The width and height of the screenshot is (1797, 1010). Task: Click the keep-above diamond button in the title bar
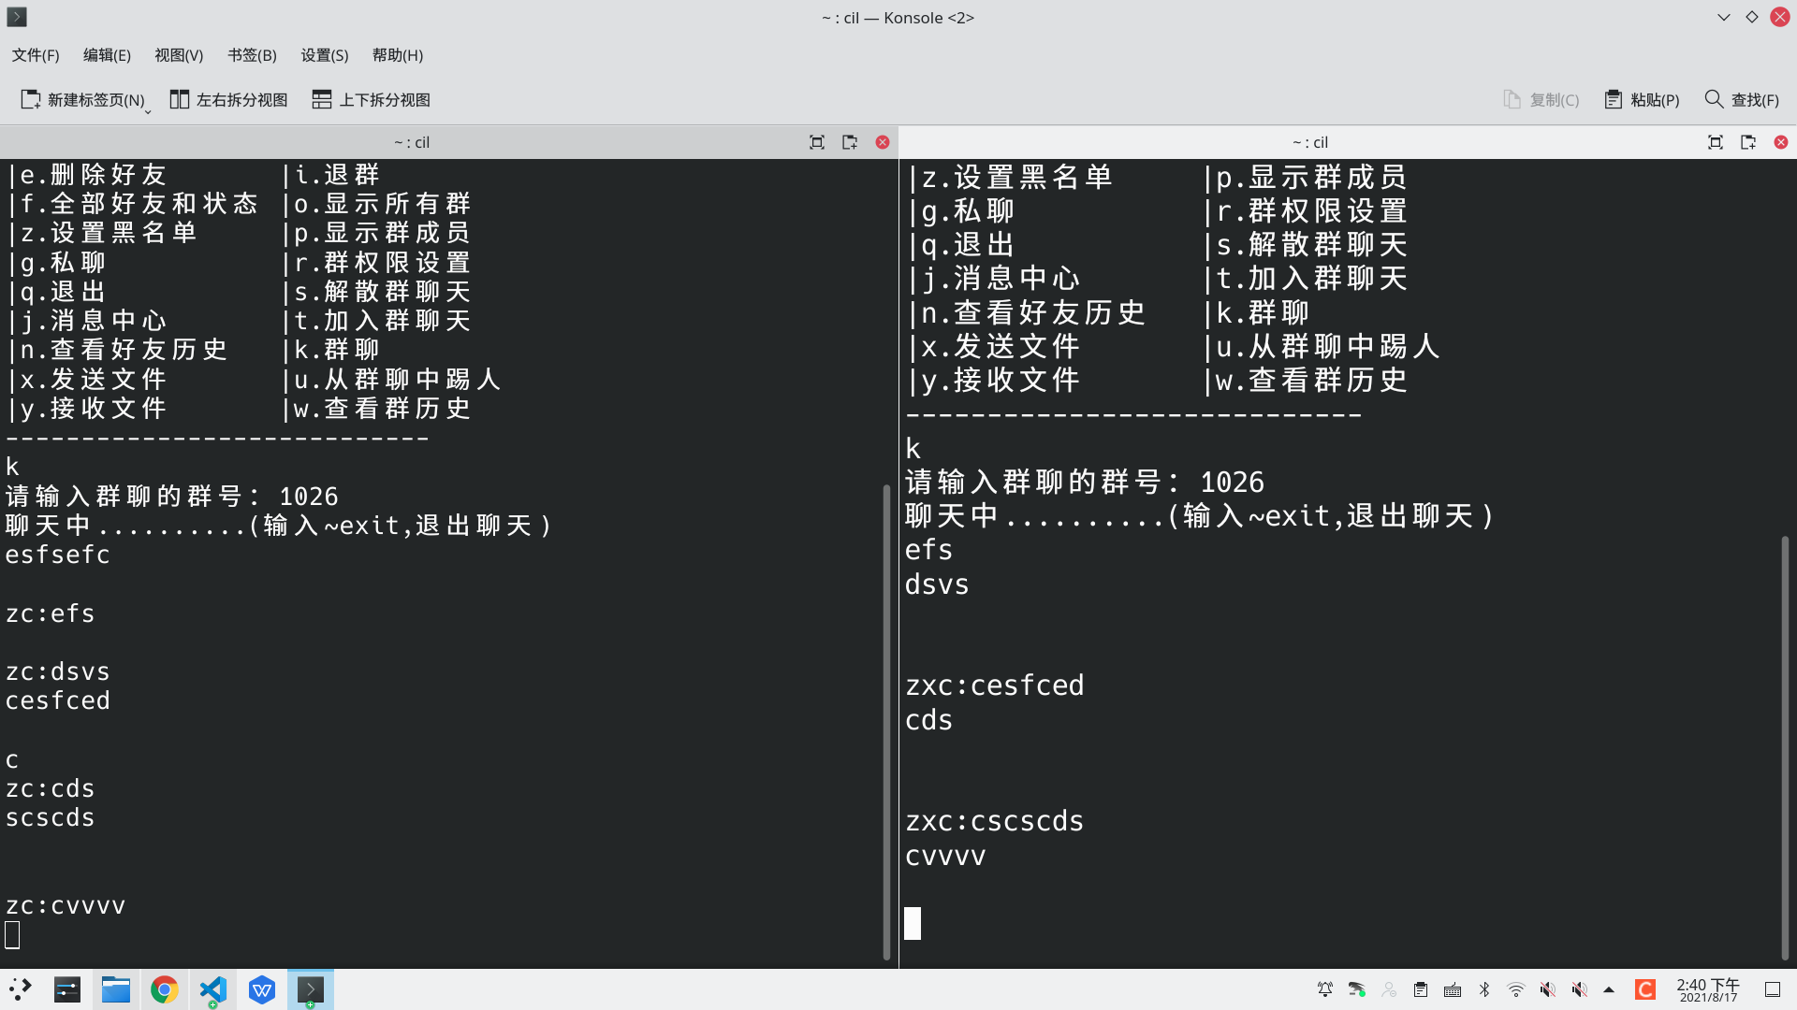coord(1752,17)
